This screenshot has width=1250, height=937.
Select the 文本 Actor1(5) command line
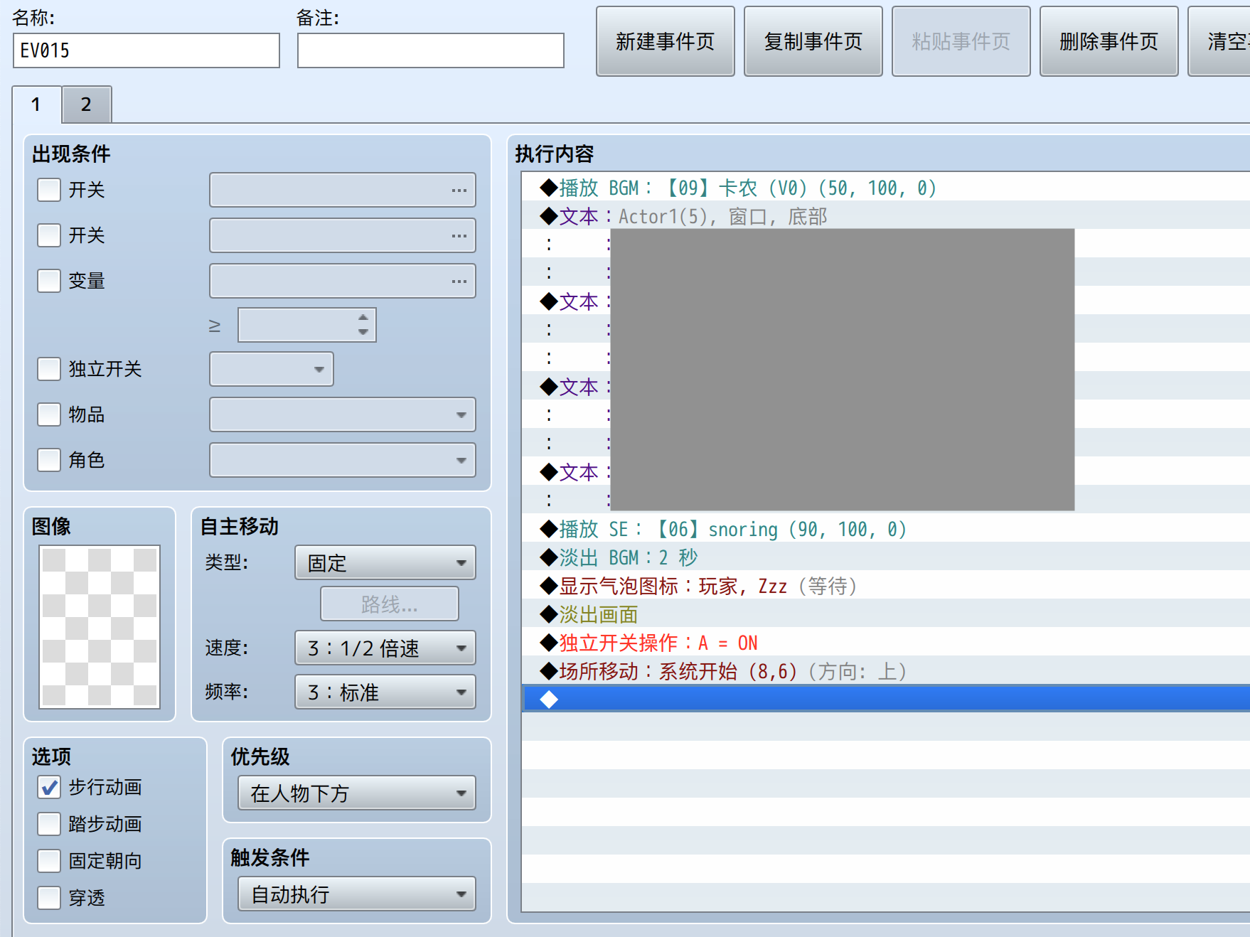pyautogui.click(x=886, y=216)
